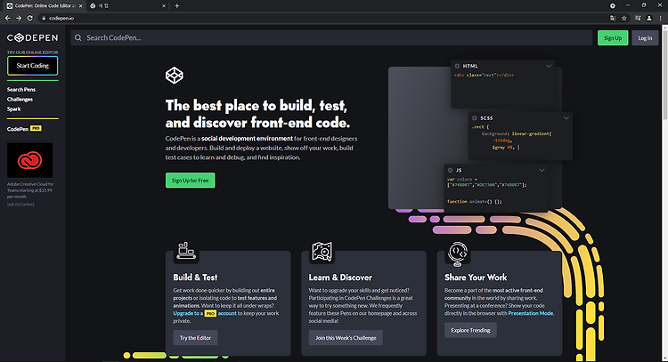Screen dimensions: 668x362
Task: Open Spark in sidebar
Action: 13,109
